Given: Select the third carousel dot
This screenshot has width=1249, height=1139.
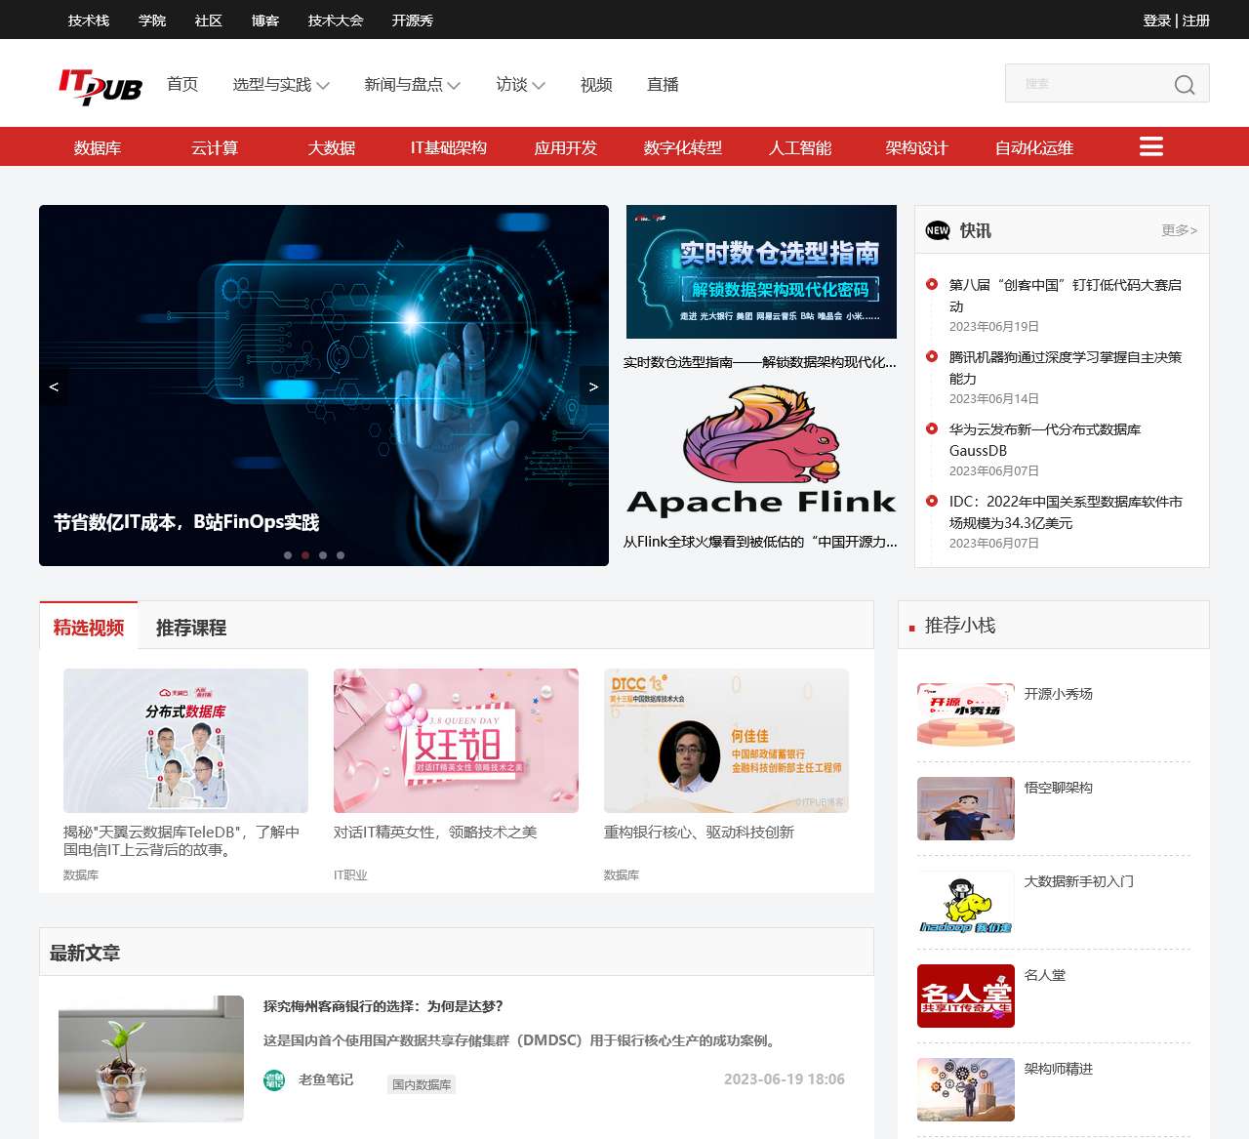Looking at the screenshot, I should [x=323, y=555].
